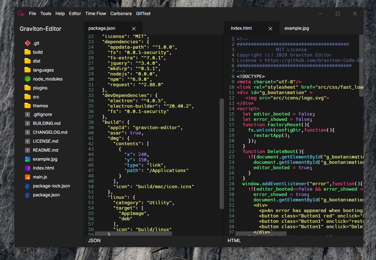This screenshot has width=376, height=260.
Task: Open main.js via its JavaScript icon
Action: (27, 177)
